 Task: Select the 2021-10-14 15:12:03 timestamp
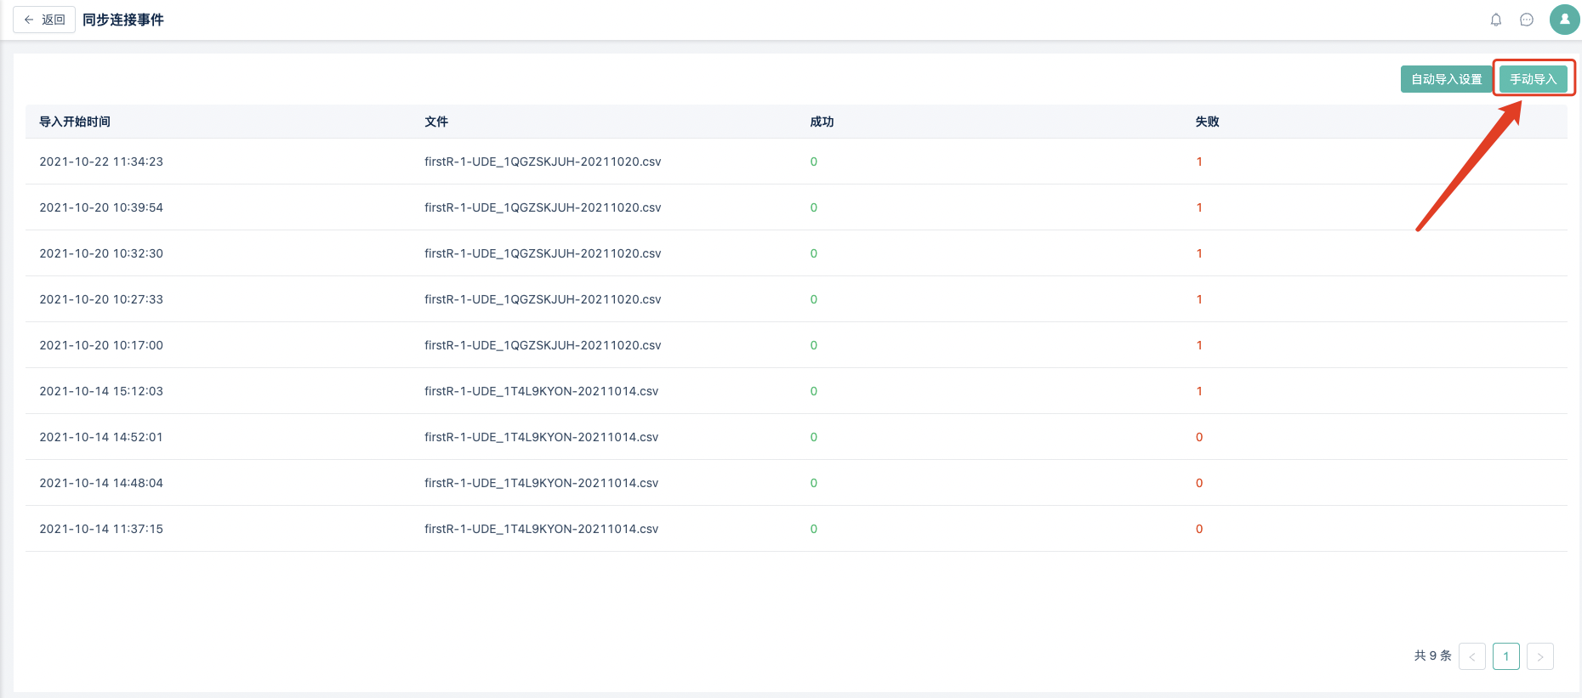101,391
